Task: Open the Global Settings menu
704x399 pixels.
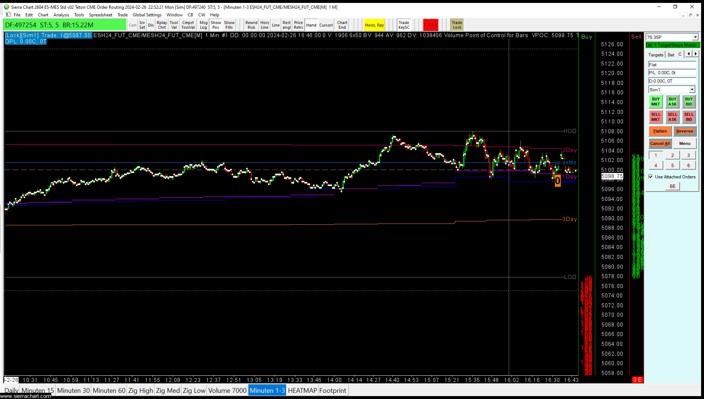Action: [x=147, y=15]
